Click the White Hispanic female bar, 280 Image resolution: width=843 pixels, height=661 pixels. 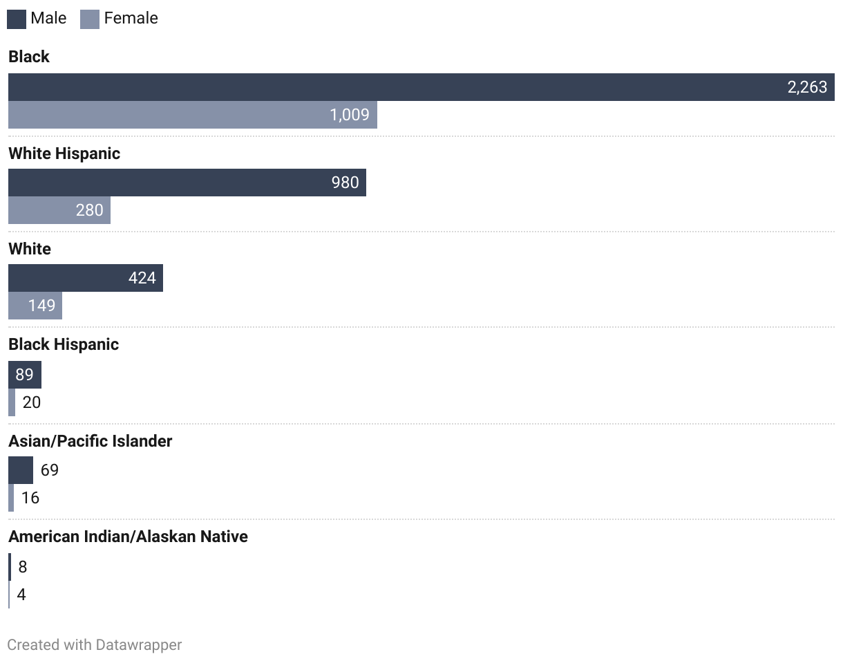coord(59,210)
